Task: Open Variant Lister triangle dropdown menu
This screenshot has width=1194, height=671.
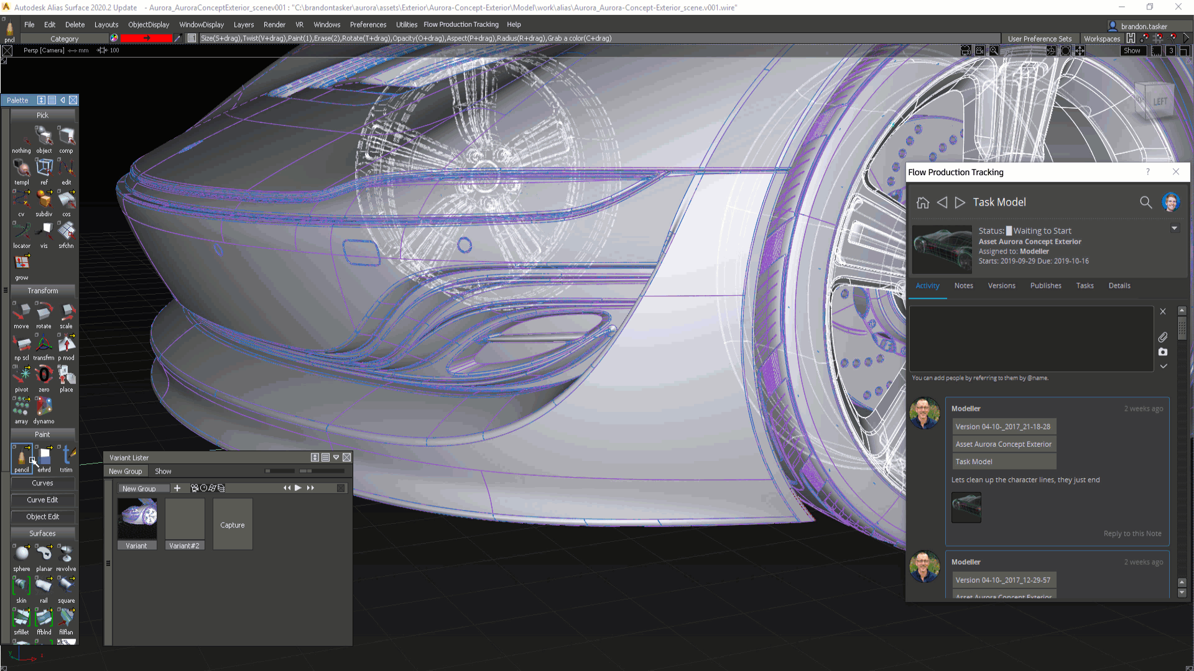Action: tap(336, 457)
